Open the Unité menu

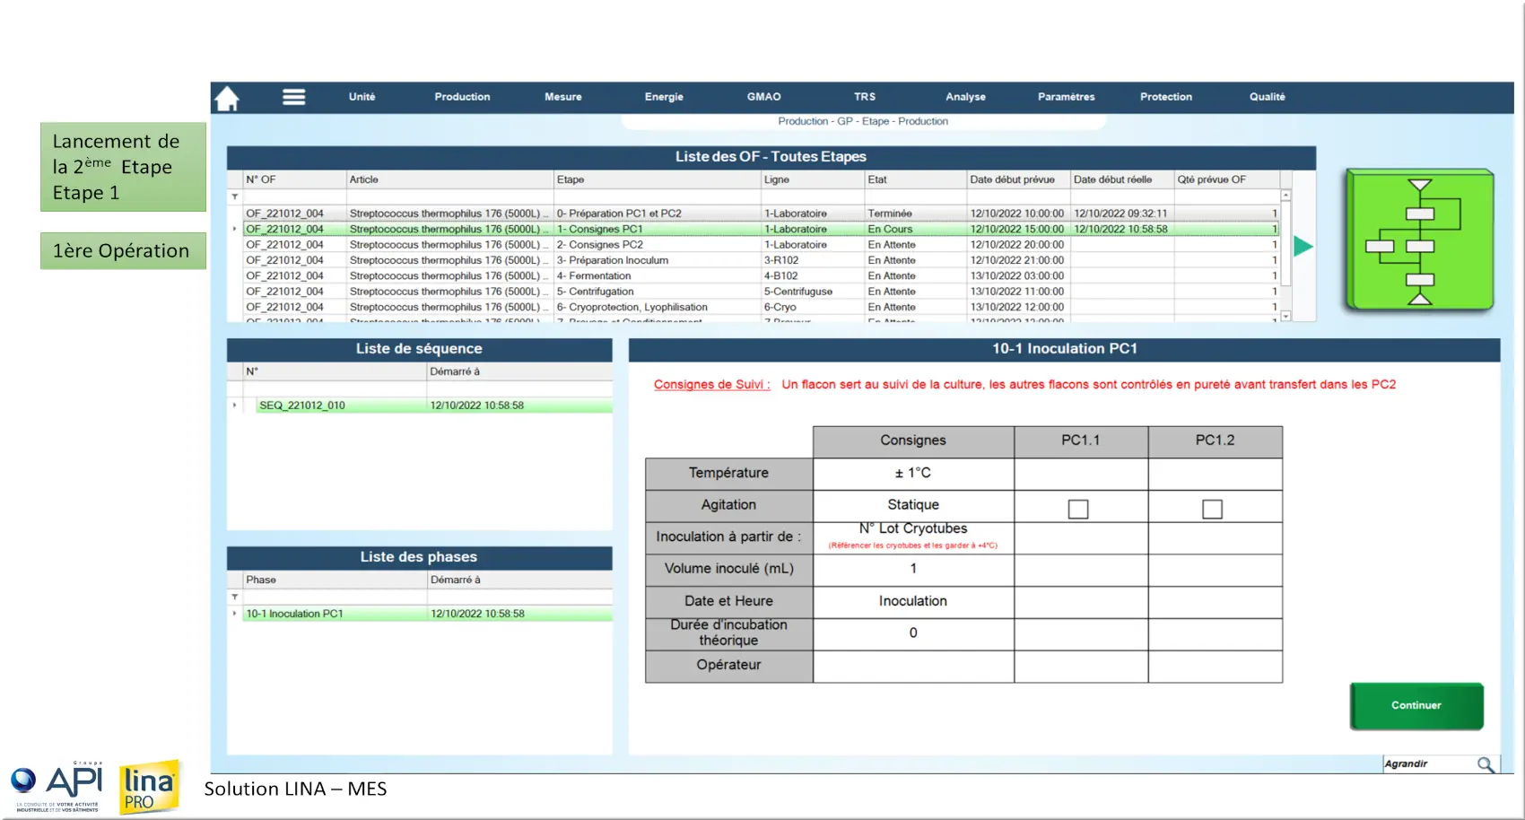pyautogui.click(x=362, y=97)
